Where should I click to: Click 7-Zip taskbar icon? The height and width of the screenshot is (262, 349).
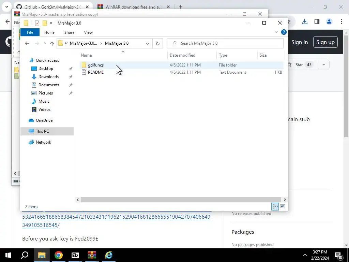[x=75, y=255]
